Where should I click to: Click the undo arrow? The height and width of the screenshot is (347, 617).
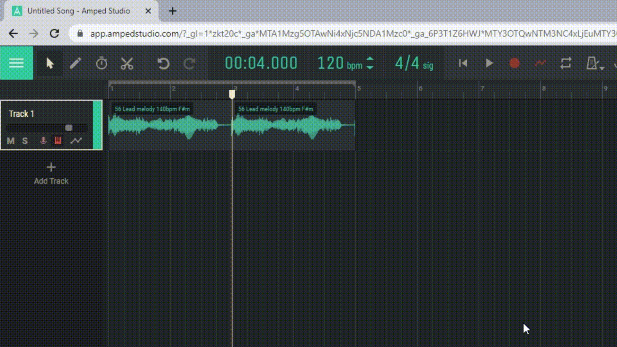(x=163, y=63)
